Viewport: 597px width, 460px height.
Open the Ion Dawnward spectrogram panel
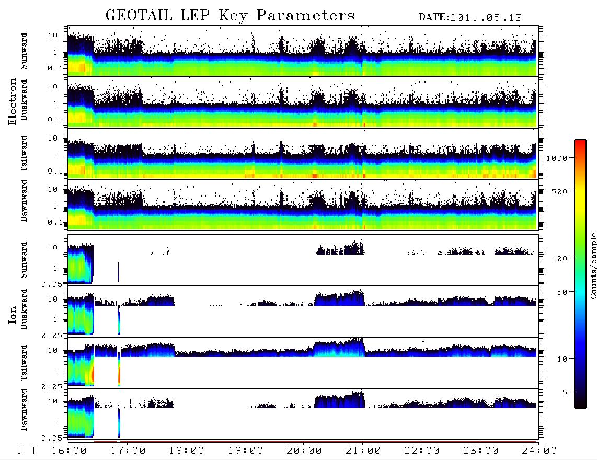click(303, 414)
